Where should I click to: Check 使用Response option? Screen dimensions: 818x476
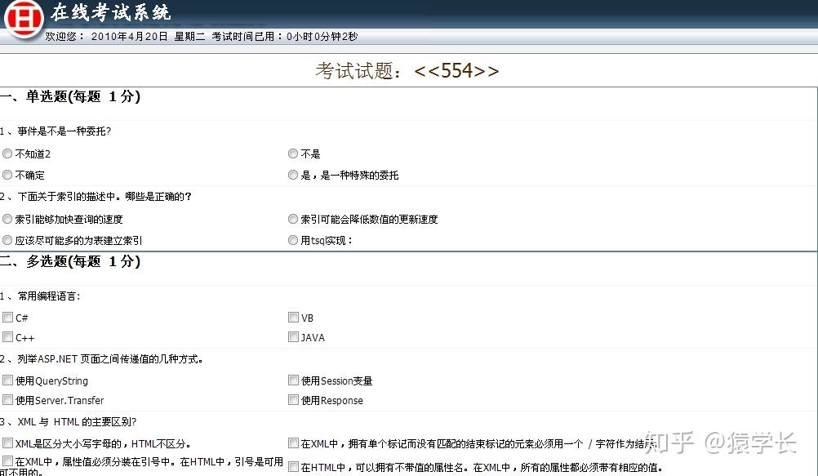pos(293,400)
